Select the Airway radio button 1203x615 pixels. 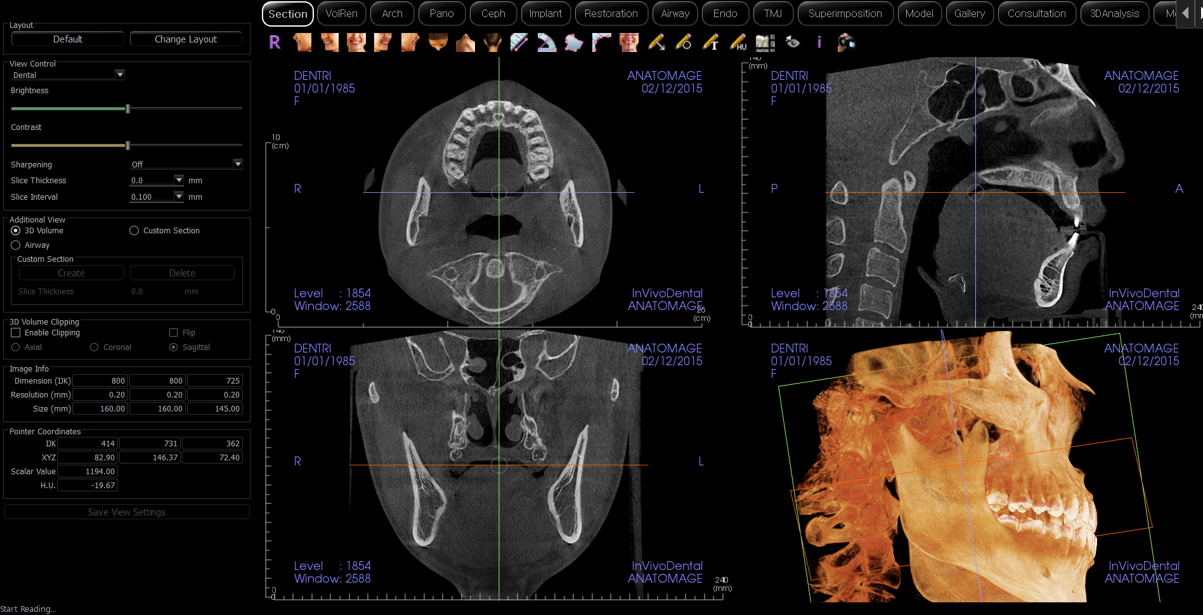coord(16,245)
